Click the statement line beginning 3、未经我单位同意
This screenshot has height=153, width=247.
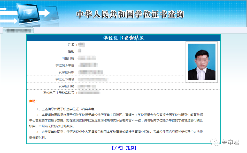116,135
